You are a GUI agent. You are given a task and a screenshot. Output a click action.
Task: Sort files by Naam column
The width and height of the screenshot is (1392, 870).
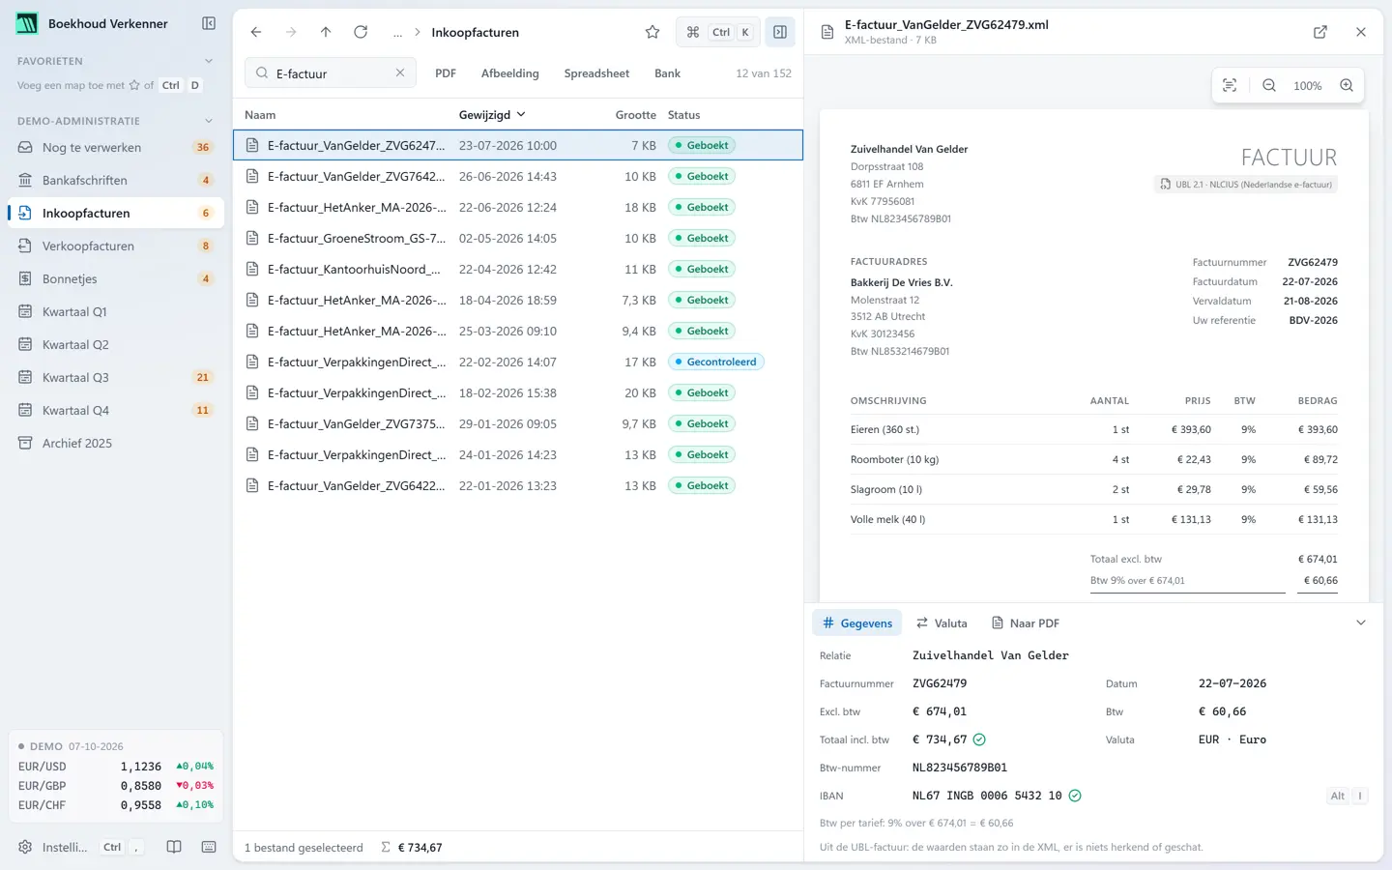click(260, 114)
